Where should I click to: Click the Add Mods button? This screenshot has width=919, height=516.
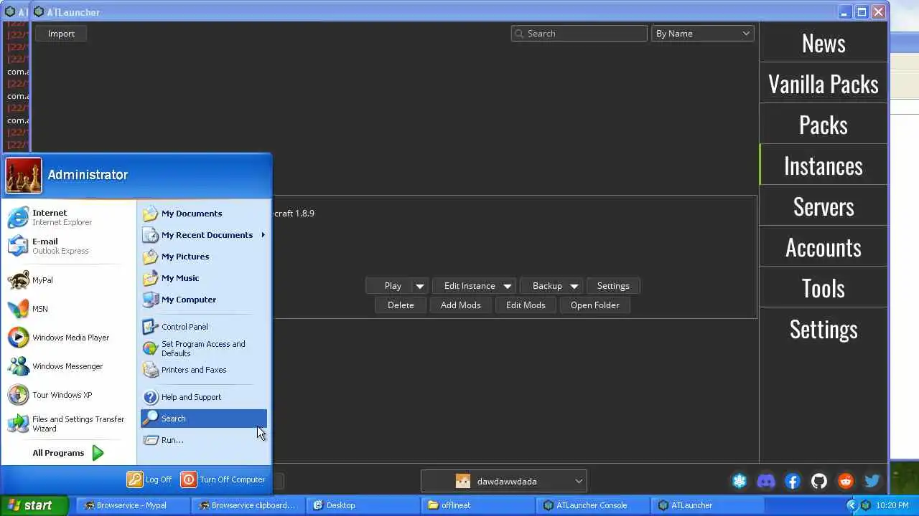(461, 305)
